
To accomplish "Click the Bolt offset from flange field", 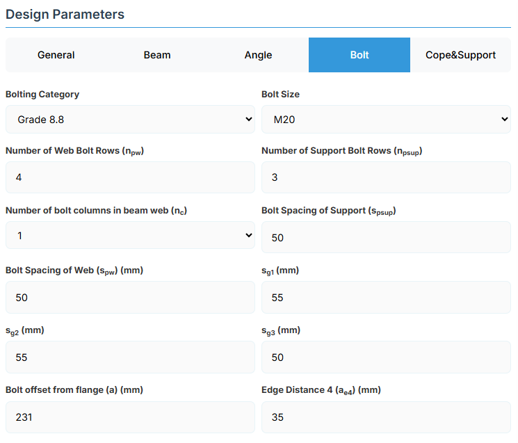I will [x=130, y=417].
